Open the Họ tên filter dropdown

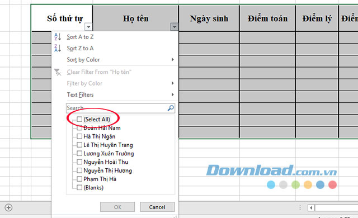[x=174, y=27]
